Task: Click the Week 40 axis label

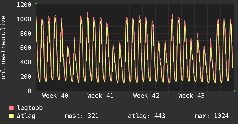Action: (55, 95)
